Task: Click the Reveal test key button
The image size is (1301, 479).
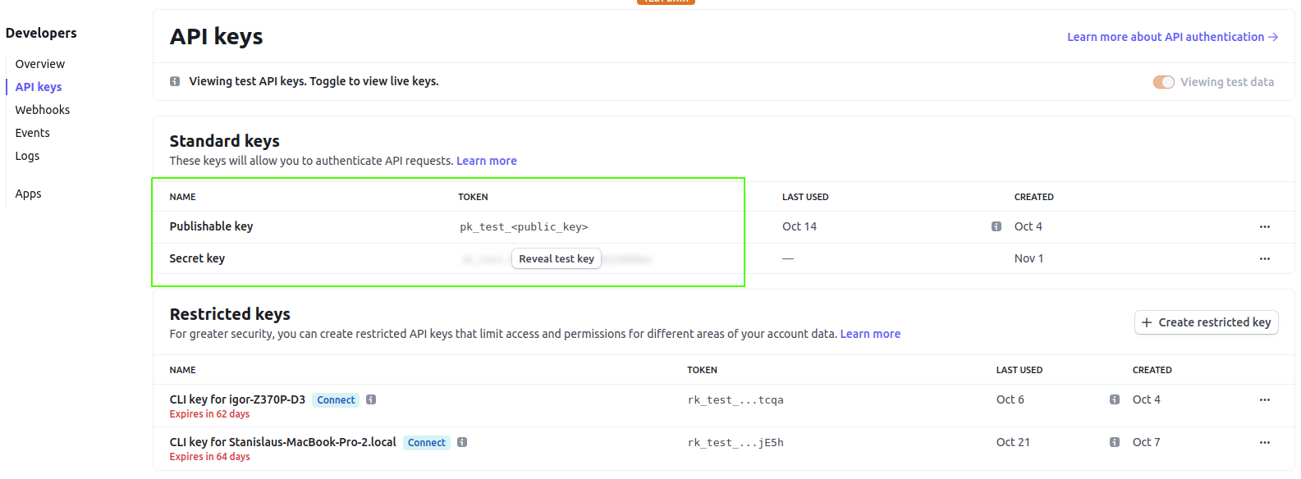Action: coord(557,258)
